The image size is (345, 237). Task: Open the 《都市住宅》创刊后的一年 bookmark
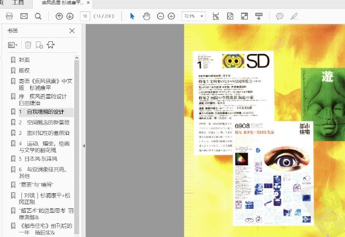(x=45, y=229)
